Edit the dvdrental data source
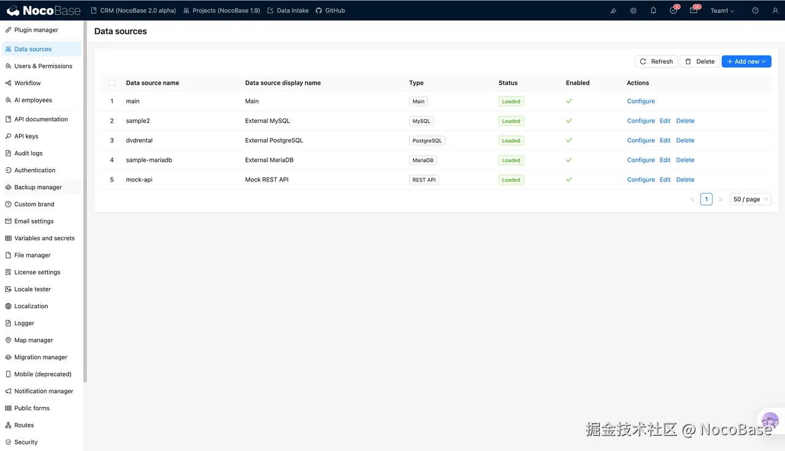The image size is (785, 451). [665, 140]
